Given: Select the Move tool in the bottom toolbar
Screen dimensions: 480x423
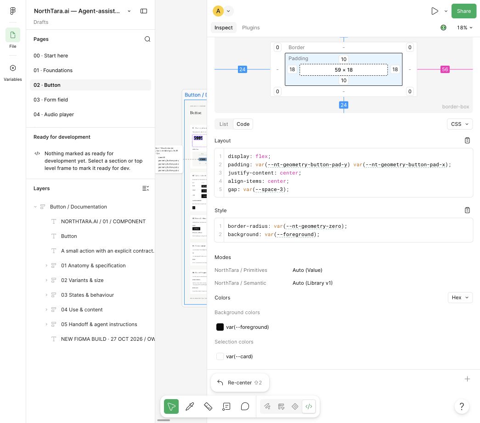Looking at the screenshot, I should coord(171,406).
